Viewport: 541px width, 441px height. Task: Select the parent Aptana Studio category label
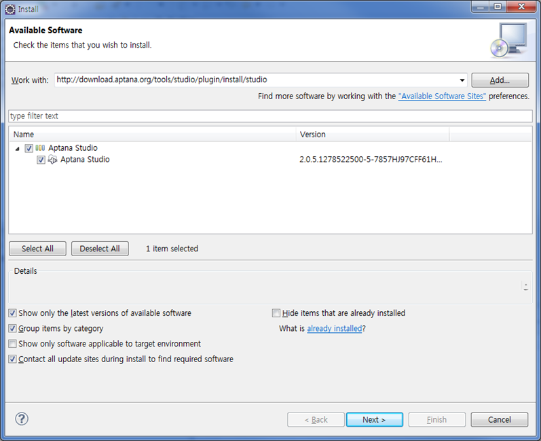tap(73, 148)
